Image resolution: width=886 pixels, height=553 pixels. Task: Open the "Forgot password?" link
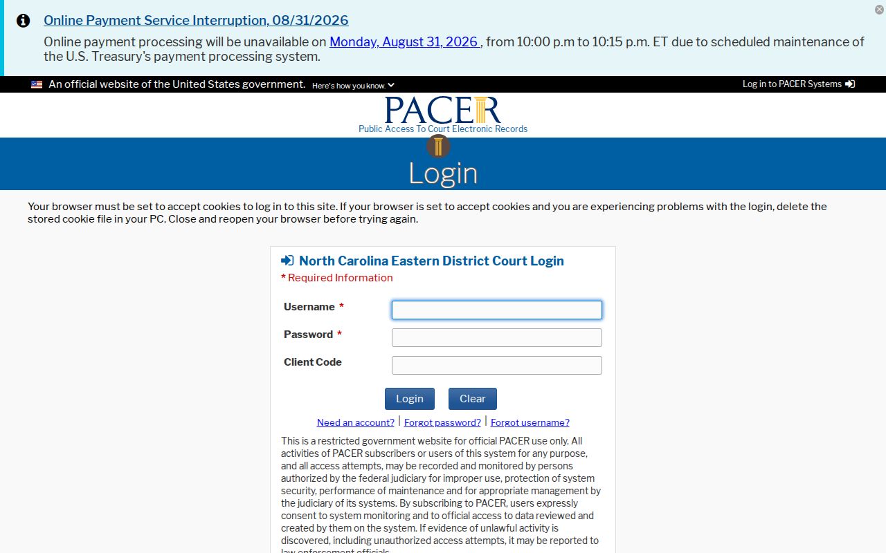point(442,422)
